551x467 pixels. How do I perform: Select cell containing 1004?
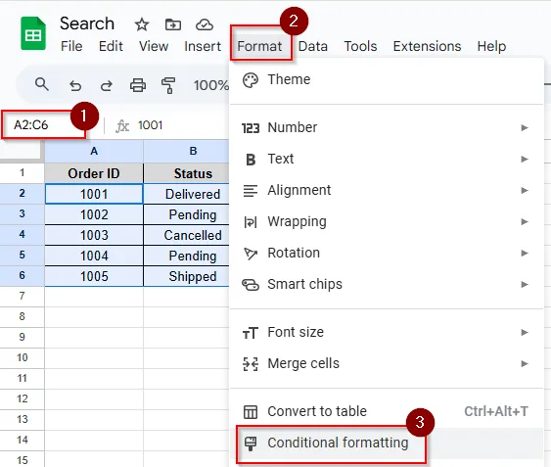[94, 256]
